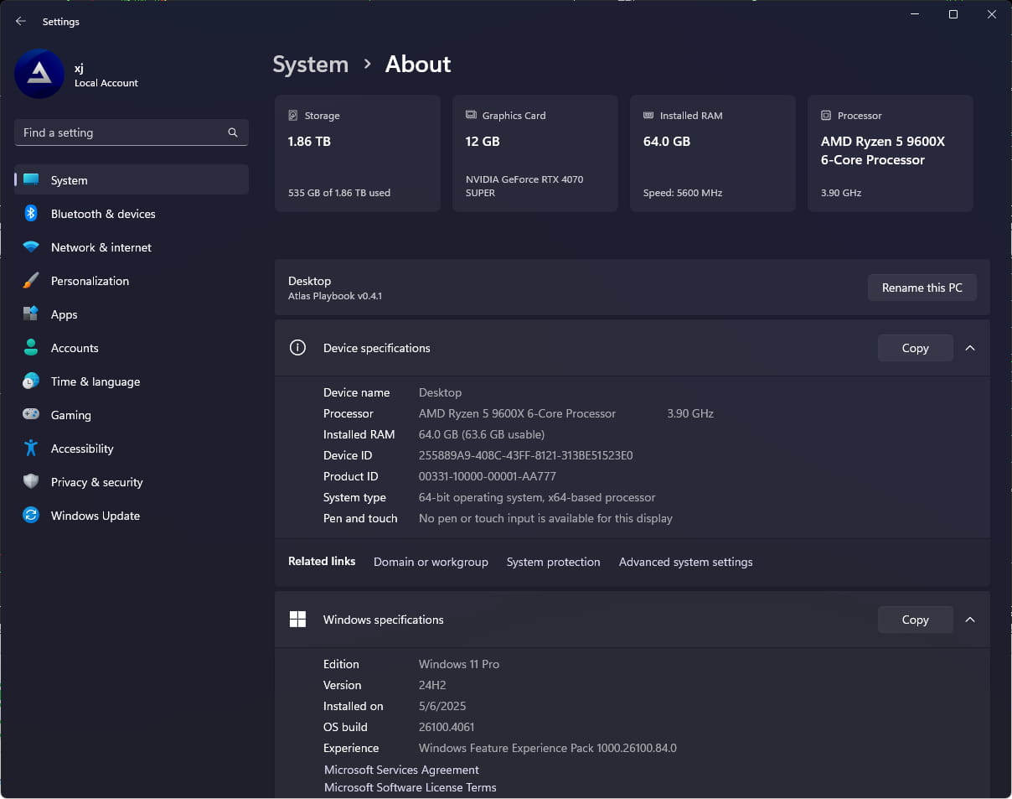
Task: Collapse the Windows specifications section chevron
Action: click(970, 620)
